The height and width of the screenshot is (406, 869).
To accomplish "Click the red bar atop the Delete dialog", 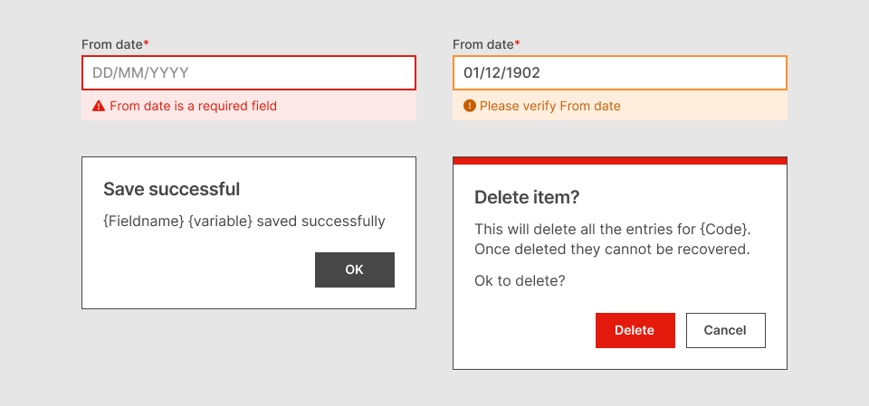I will click(620, 161).
